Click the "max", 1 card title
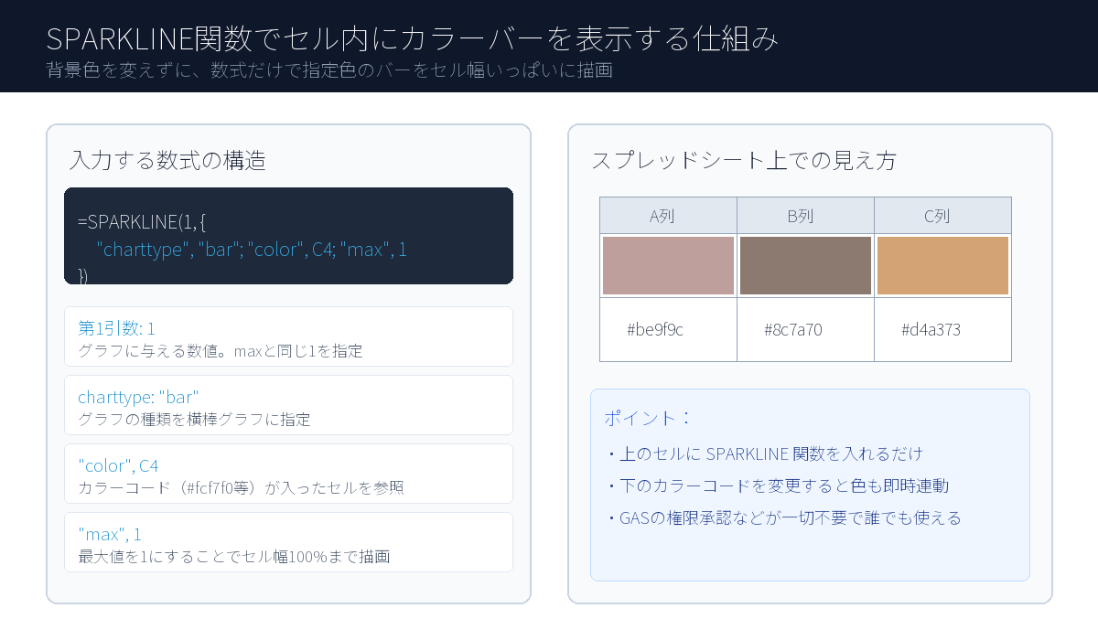 [x=110, y=534]
